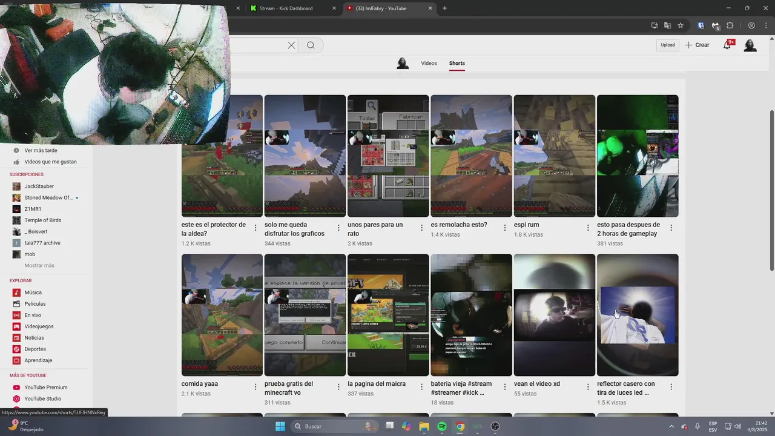Screen dimensions: 775x436
Task: Open 'es remolacha esto?' short thumbnail
Action: pos(471,156)
